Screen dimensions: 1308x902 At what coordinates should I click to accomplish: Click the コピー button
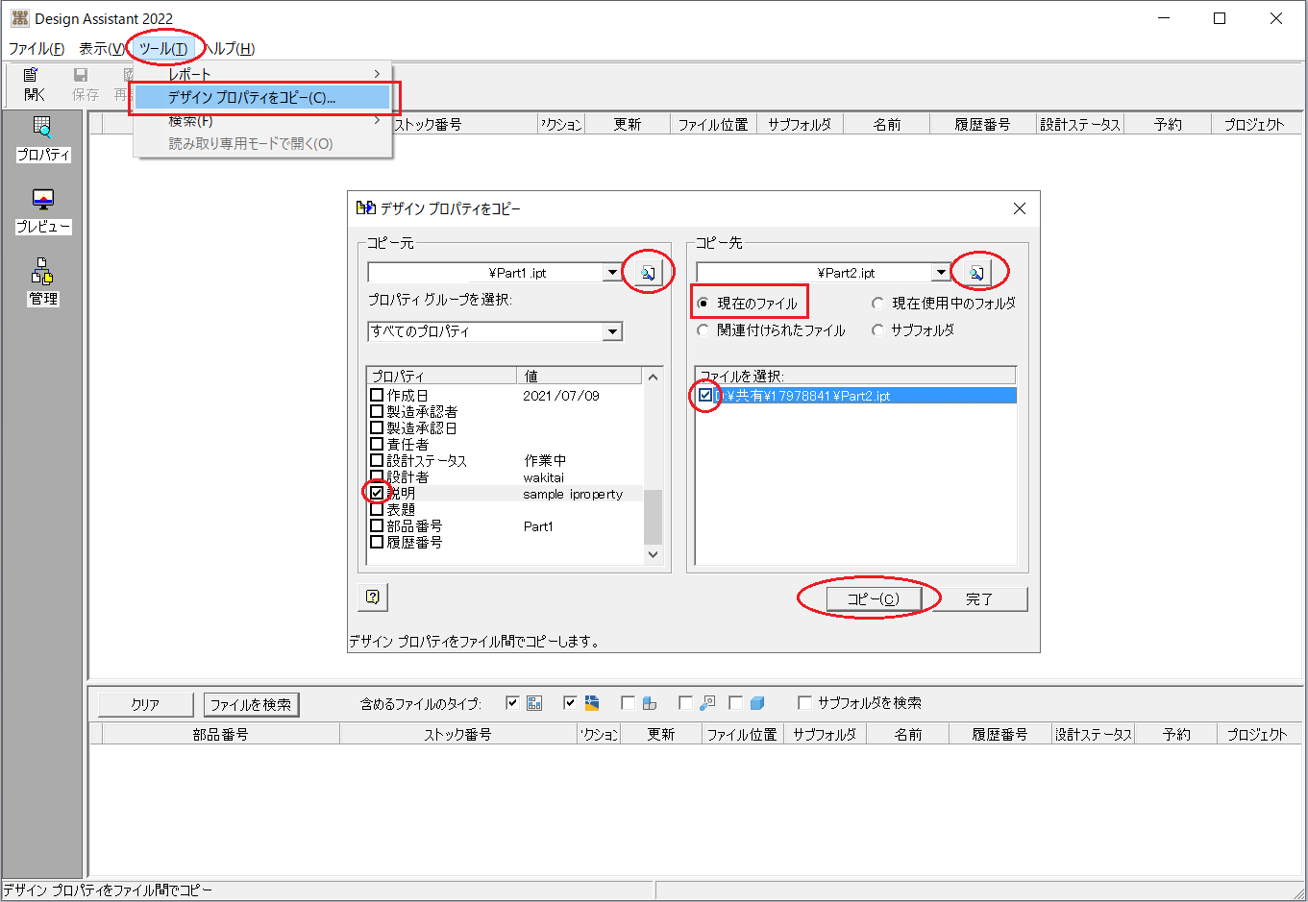click(x=873, y=598)
